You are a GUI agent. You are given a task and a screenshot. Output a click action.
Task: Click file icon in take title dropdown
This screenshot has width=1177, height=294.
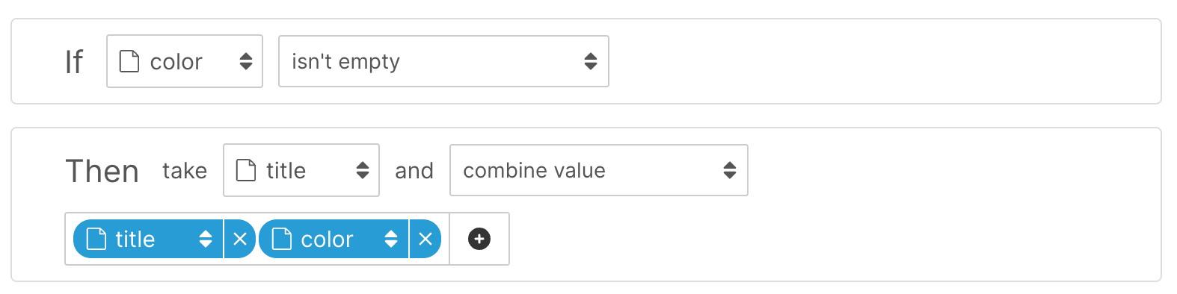click(246, 170)
